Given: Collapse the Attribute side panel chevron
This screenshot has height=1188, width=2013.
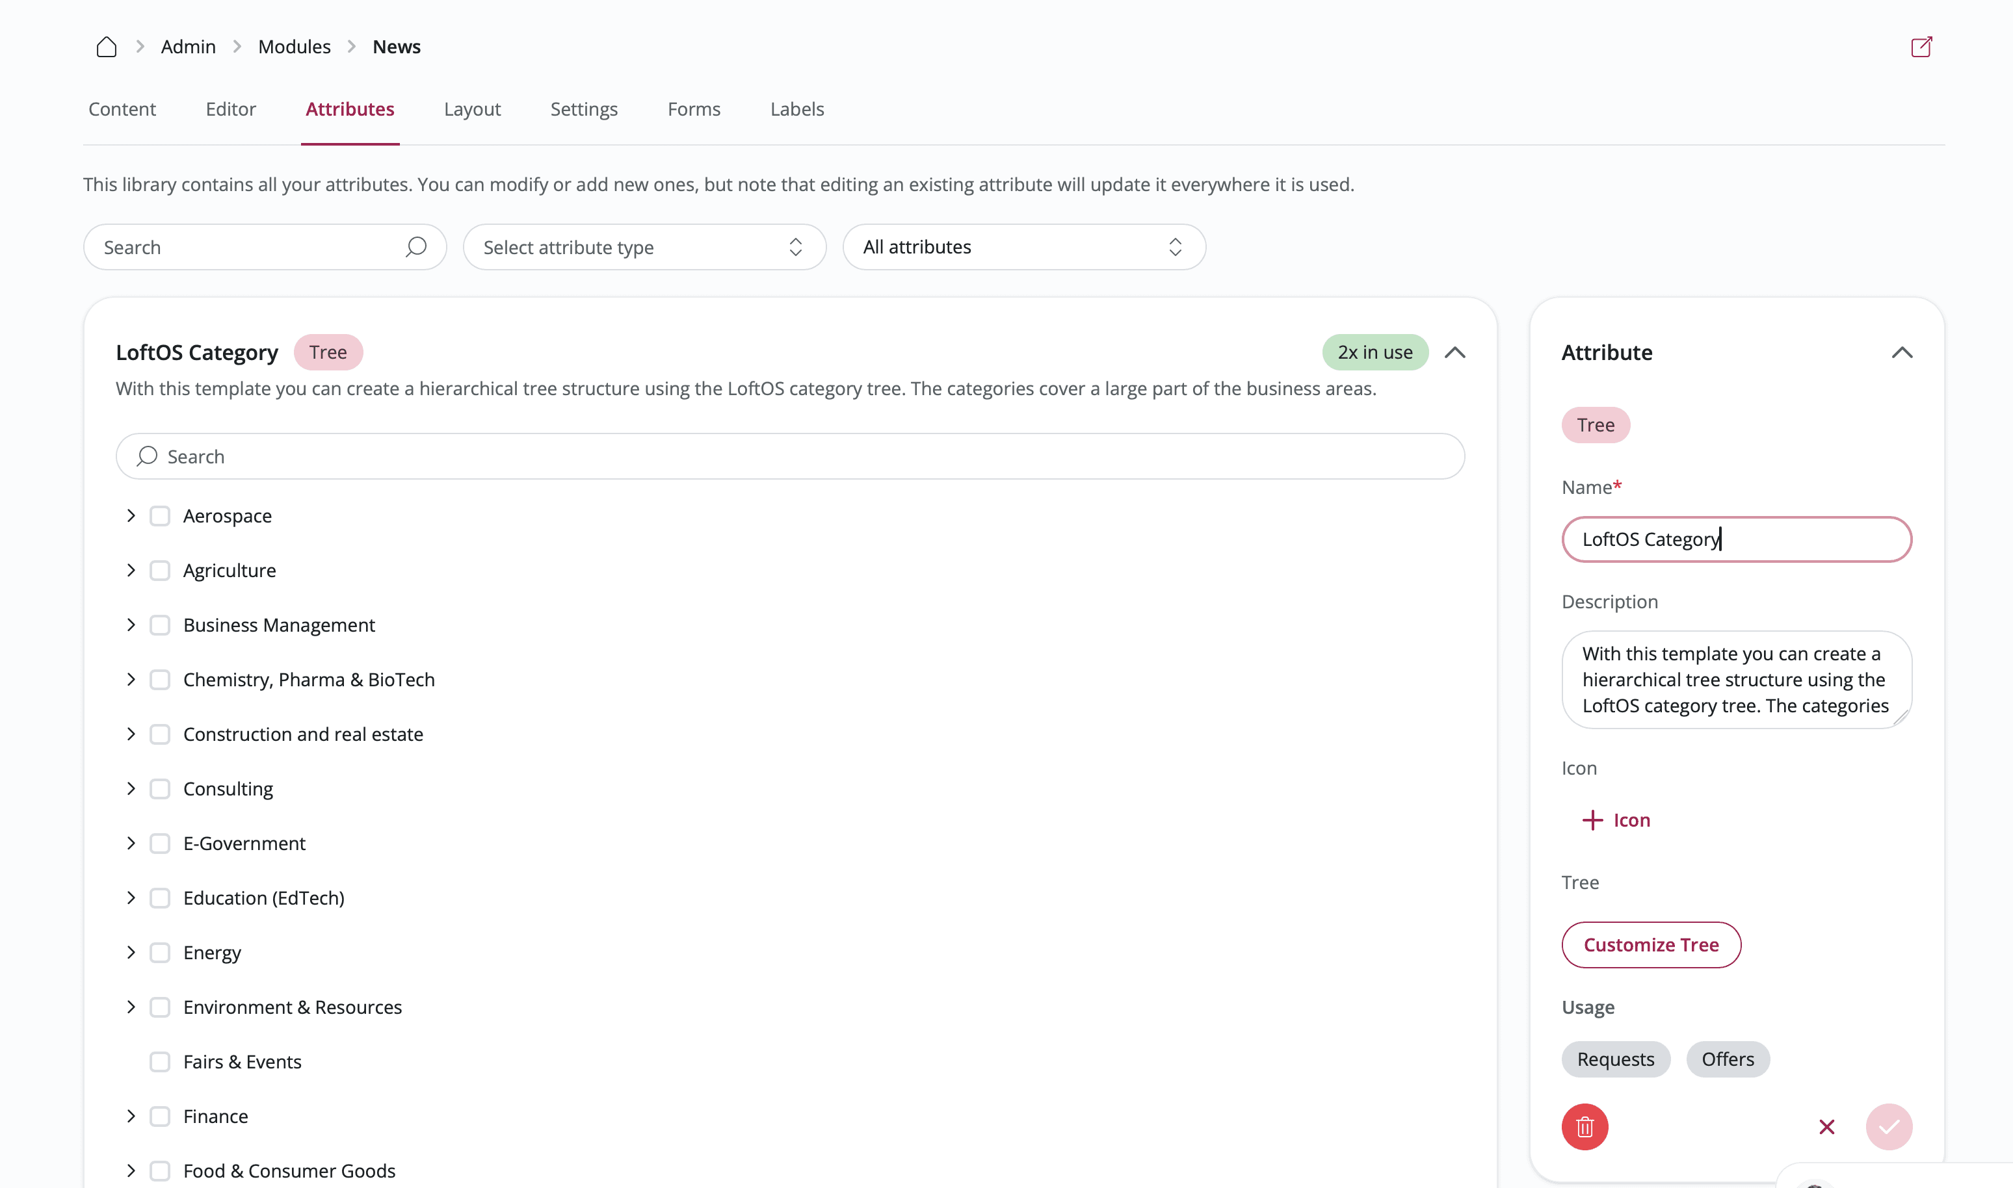Looking at the screenshot, I should (1902, 352).
